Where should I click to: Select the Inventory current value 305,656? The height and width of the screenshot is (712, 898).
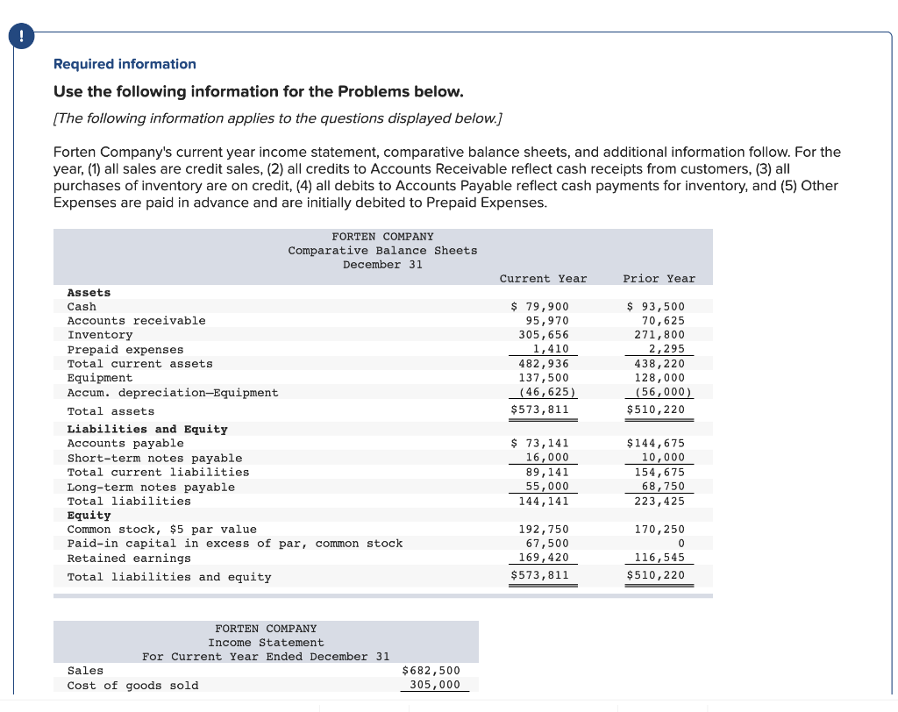[x=544, y=335]
